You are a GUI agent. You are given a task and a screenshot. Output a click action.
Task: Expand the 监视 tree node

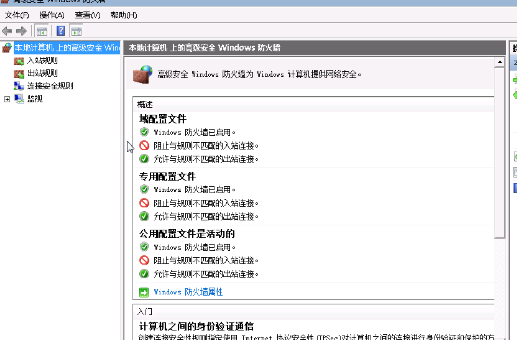7,99
